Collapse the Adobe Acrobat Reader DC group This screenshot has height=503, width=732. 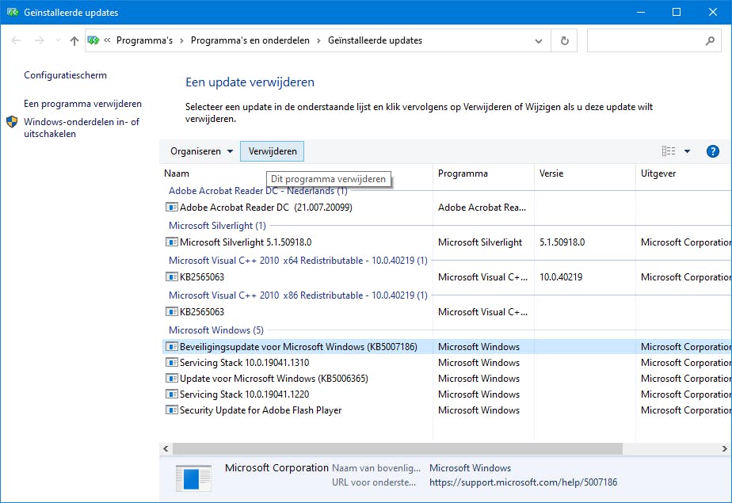tap(257, 191)
